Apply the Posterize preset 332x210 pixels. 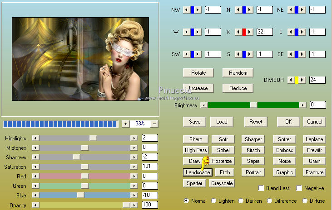click(x=222, y=161)
